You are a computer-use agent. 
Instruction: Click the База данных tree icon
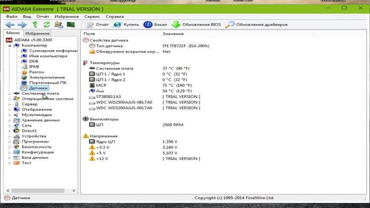coord(17,158)
